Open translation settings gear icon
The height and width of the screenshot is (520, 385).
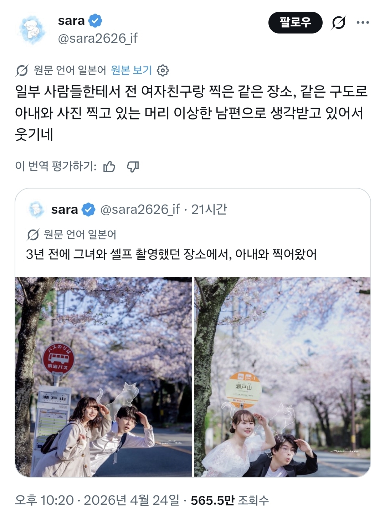[163, 71]
